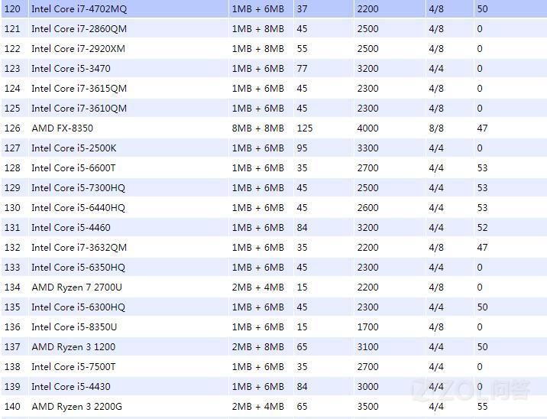Open the AMD Ryzen 3 2200G entry
The height and width of the screenshot is (419, 547).
(76, 406)
